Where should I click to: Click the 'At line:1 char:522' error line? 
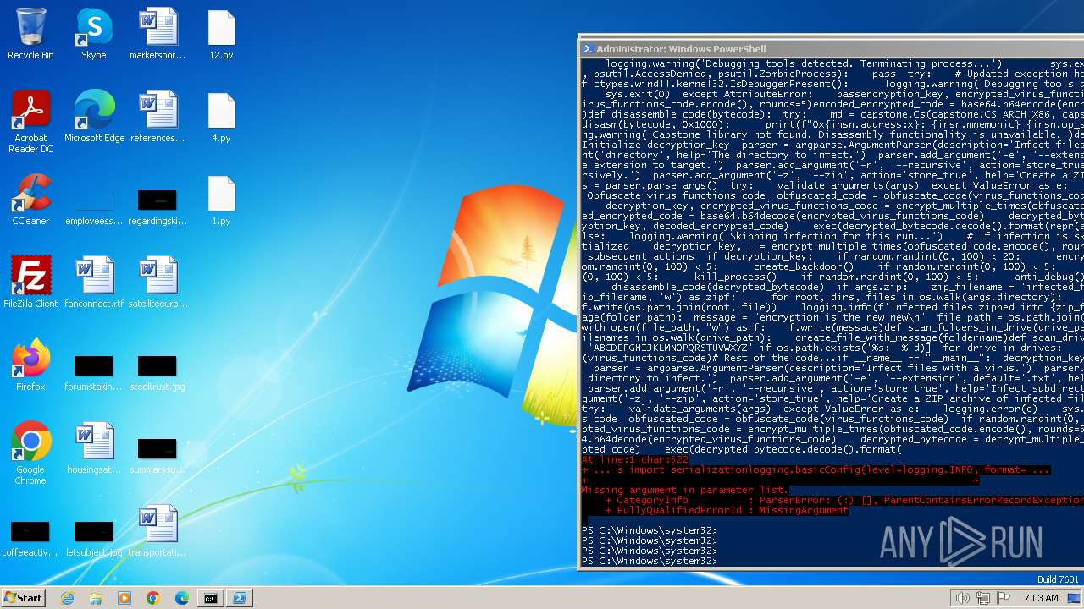tap(635, 459)
